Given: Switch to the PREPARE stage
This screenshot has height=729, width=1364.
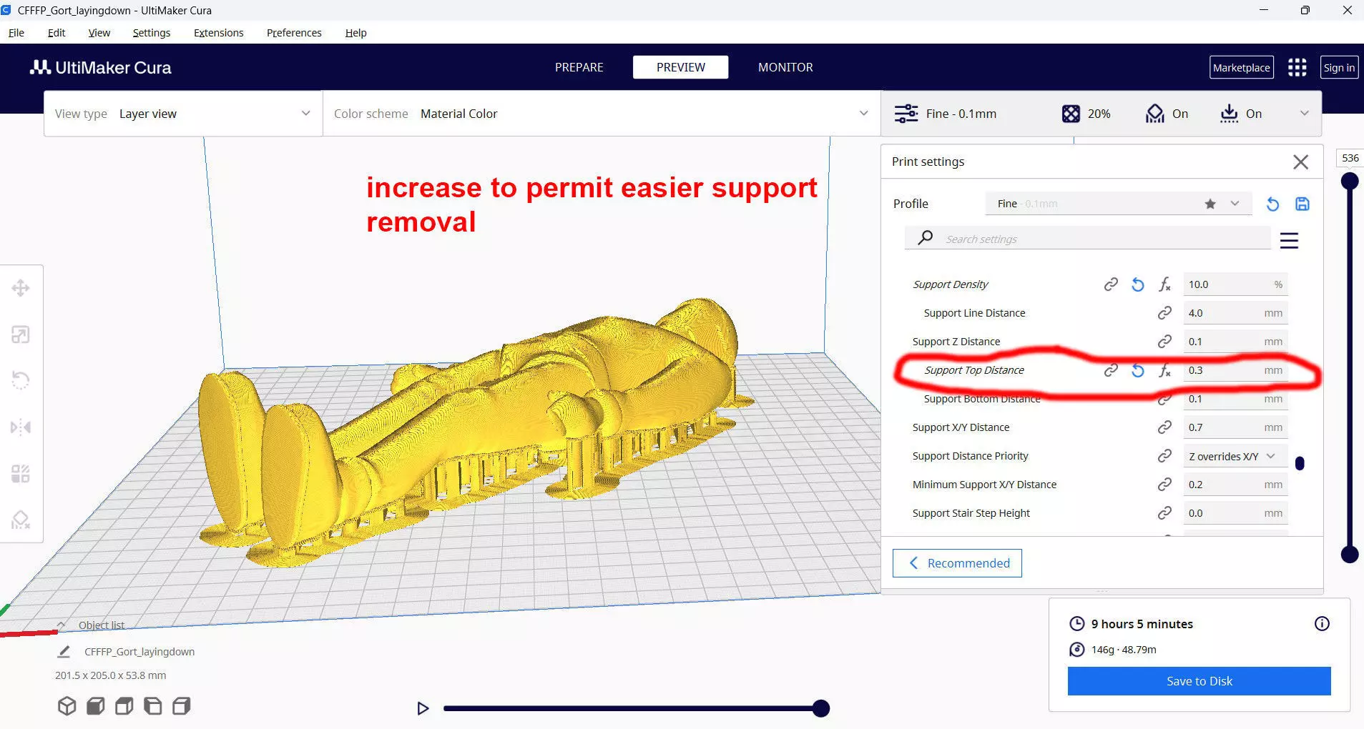Looking at the screenshot, I should pyautogui.click(x=579, y=67).
